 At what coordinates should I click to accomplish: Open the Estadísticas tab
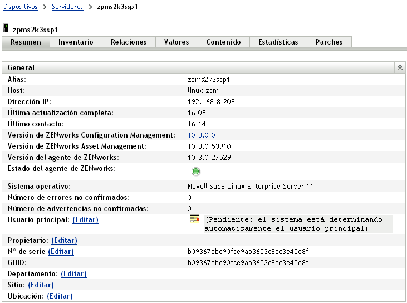(278, 42)
